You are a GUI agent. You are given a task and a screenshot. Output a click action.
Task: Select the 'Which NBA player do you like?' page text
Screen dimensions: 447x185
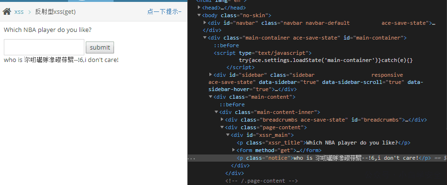pyautogui.click(x=47, y=30)
